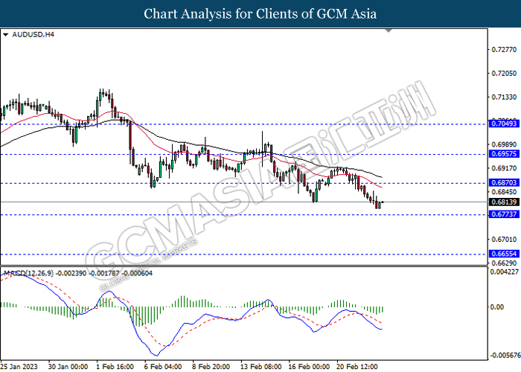Screen dimensions: 521x372
Task: Click the 0.69170 price axis value
Action: click(504, 168)
